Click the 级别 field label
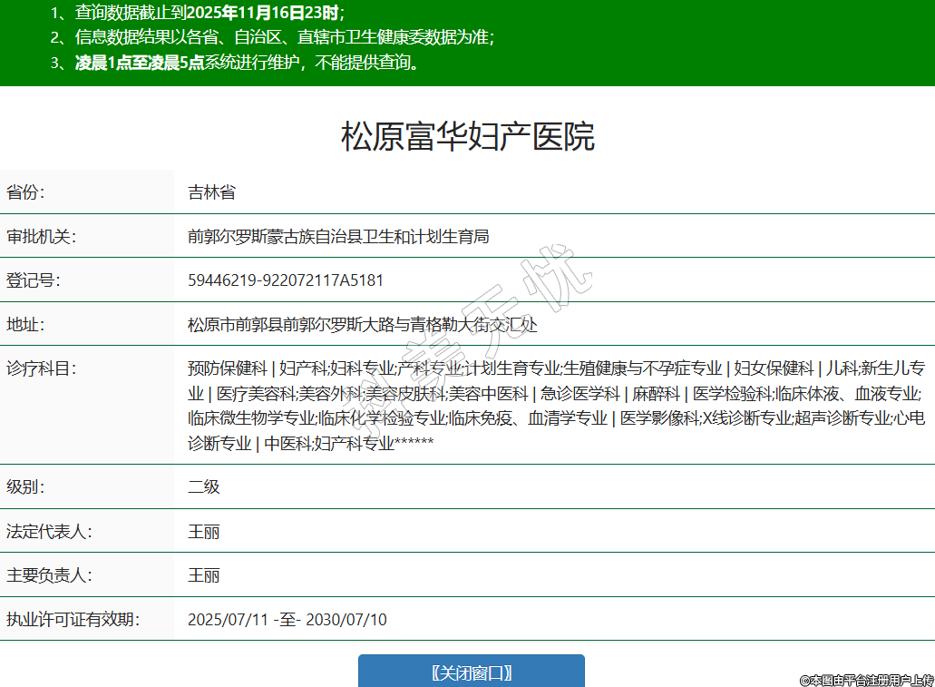This screenshot has height=687, width=935. click(25, 486)
